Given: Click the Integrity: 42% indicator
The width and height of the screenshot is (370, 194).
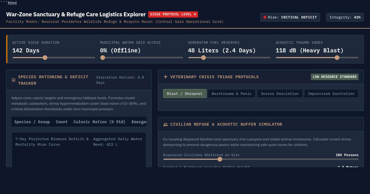Looking at the screenshot, I should [x=345, y=17].
